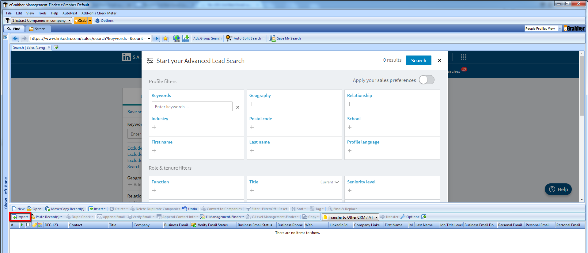Open the Tools menu
The height and width of the screenshot is (253, 588).
(42, 13)
